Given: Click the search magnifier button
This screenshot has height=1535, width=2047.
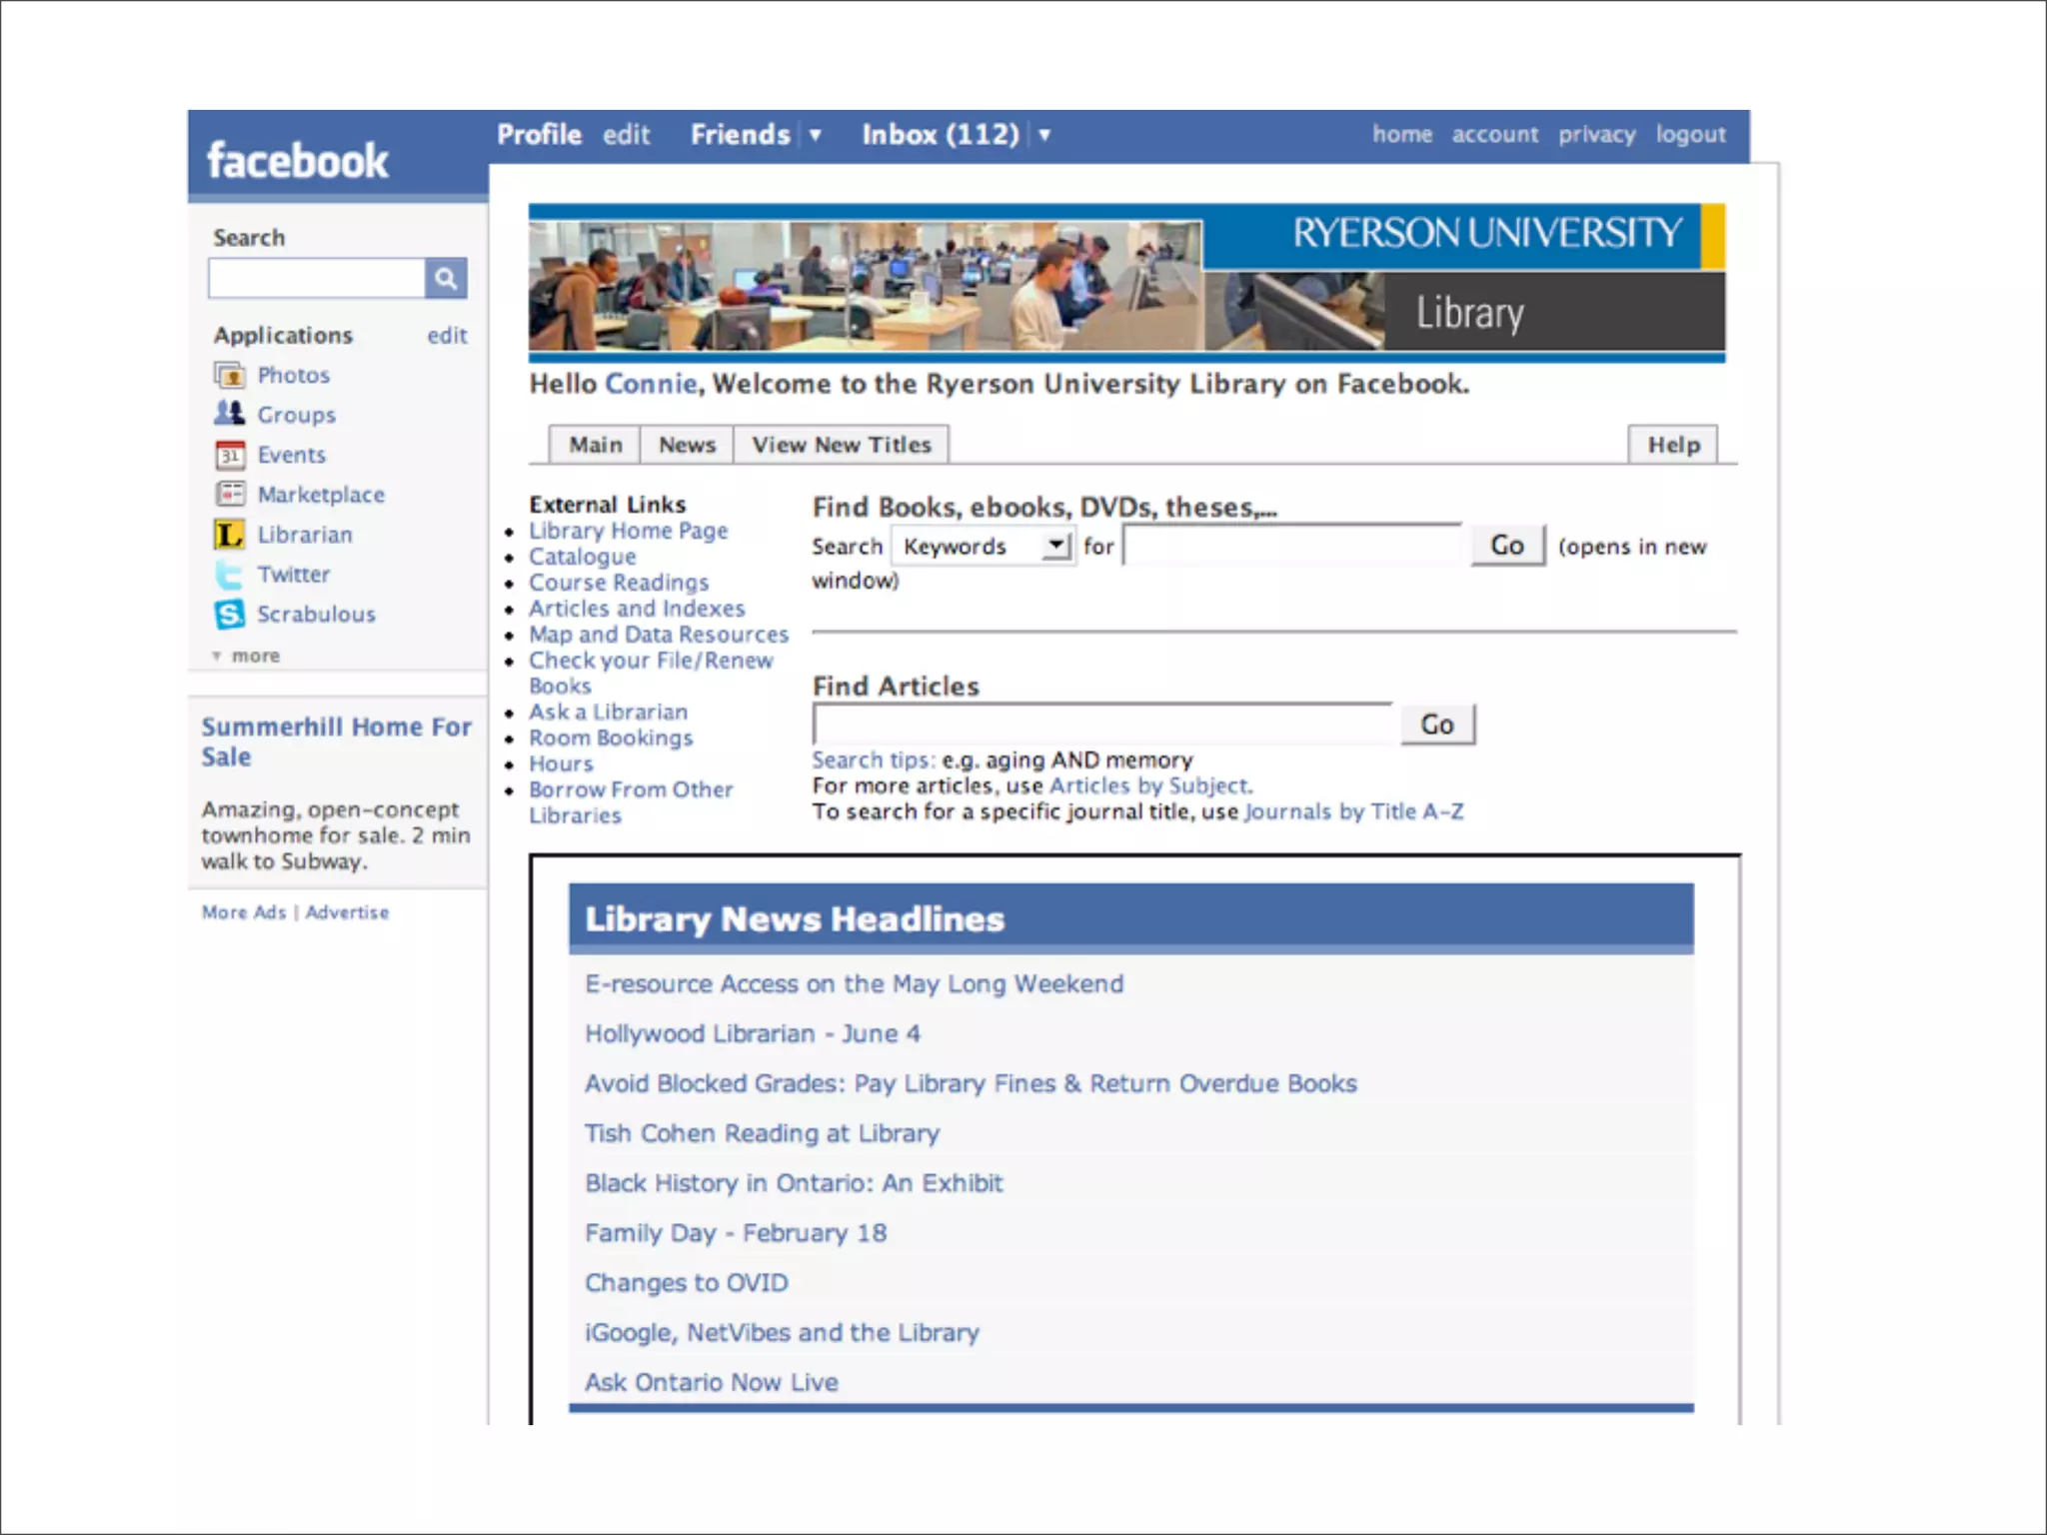Looking at the screenshot, I should pos(446,278).
